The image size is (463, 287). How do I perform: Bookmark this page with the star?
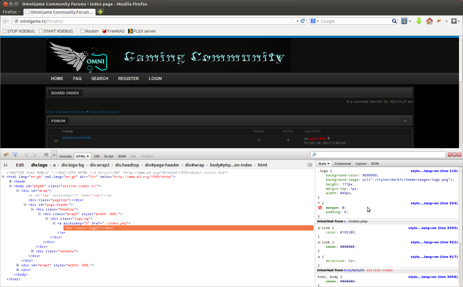click(x=292, y=21)
